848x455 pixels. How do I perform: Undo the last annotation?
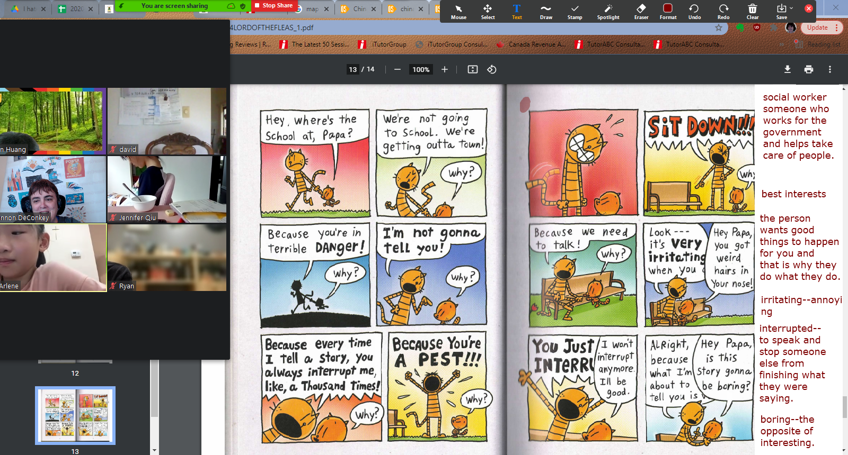click(694, 11)
